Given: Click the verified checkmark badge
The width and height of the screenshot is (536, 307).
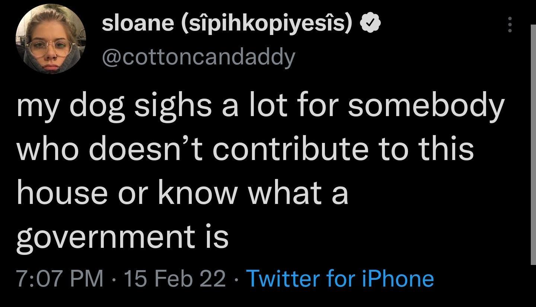Looking at the screenshot, I should coord(370,24).
